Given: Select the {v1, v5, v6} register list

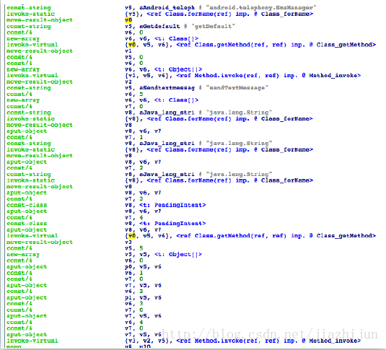Looking at the screenshot, I should 149,75.
